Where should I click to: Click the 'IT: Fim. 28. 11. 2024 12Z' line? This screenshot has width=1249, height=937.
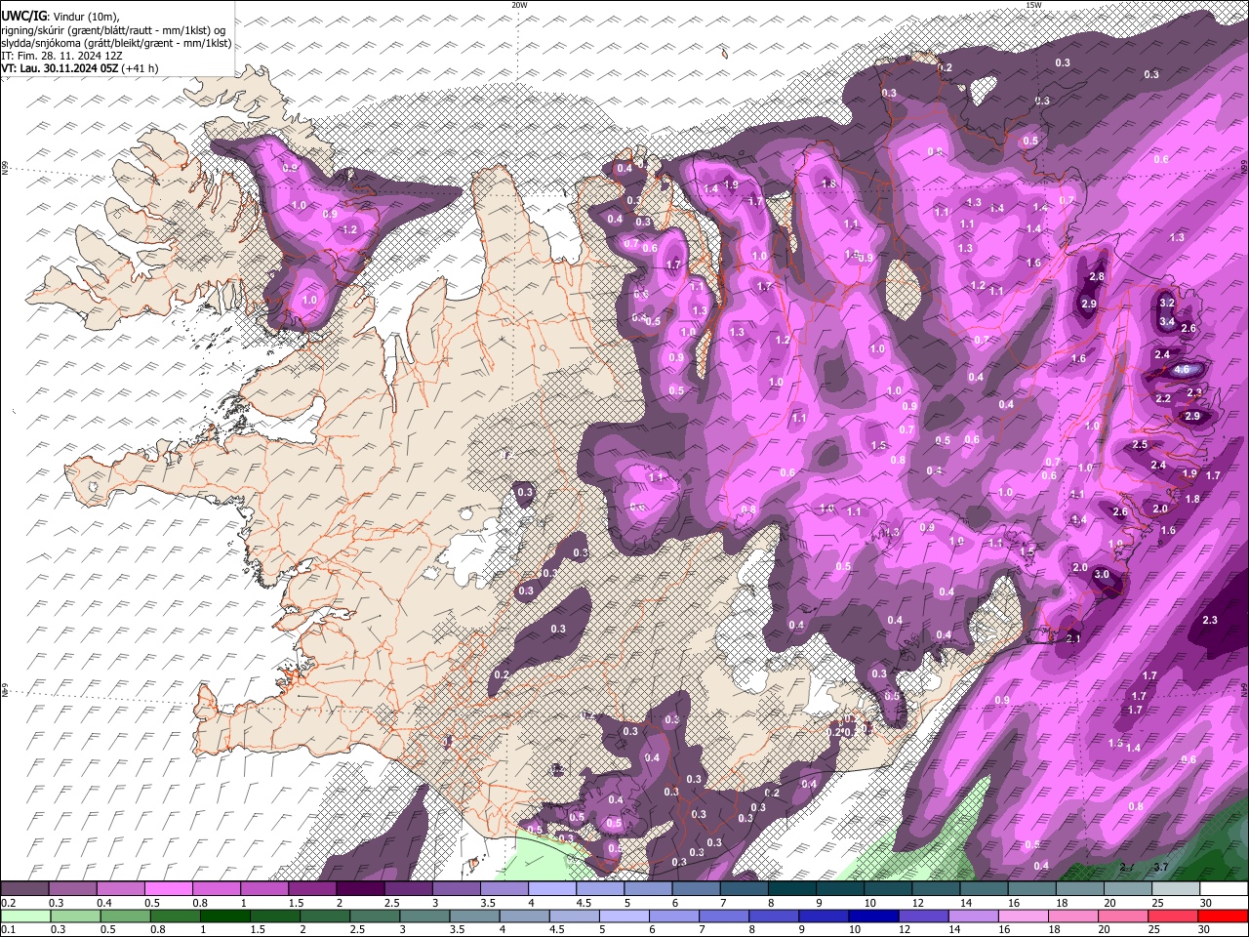61,56
